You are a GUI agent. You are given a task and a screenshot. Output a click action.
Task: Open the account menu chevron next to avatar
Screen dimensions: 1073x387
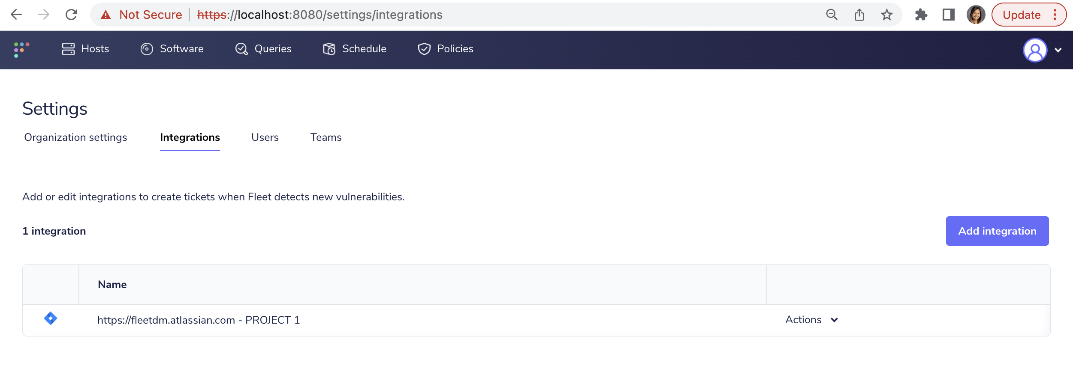click(x=1058, y=50)
